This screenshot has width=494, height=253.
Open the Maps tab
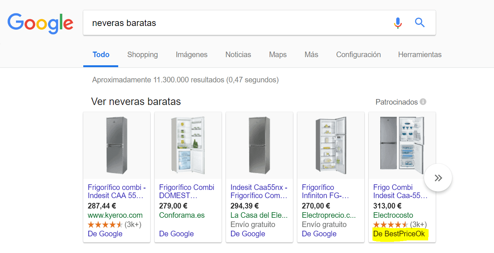coord(278,55)
